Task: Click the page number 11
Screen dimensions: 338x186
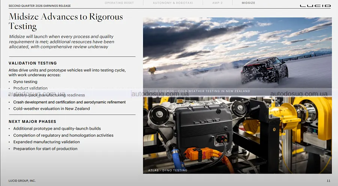Action: pyautogui.click(x=329, y=181)
